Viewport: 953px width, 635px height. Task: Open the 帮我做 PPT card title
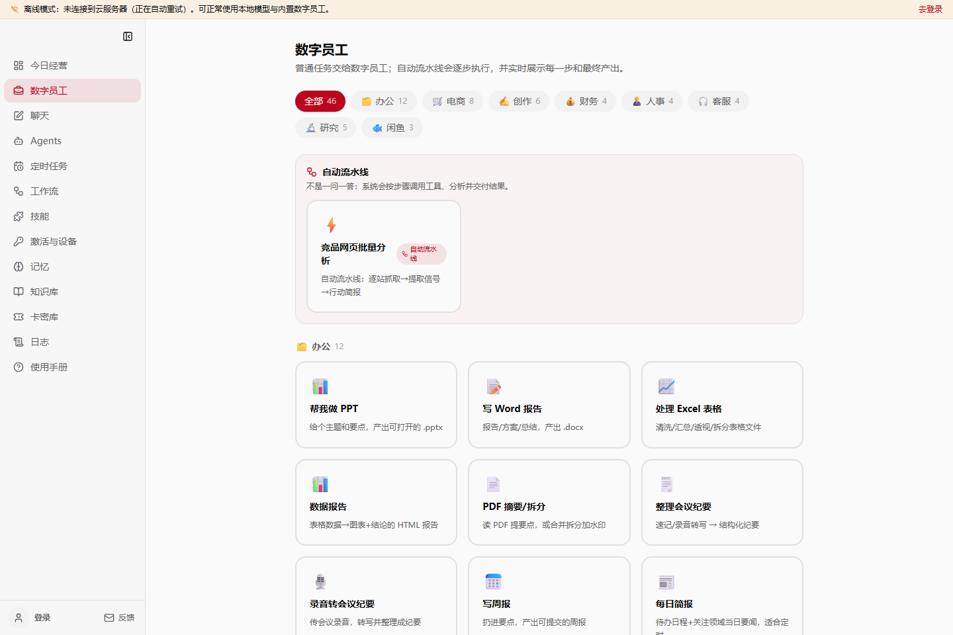click(x=334, y=409)
